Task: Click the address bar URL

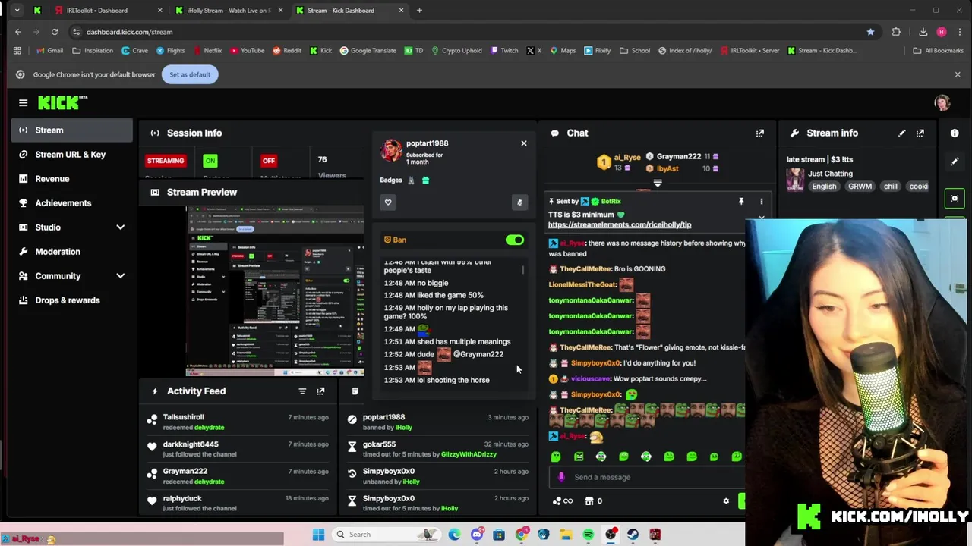Action: tap(130, 32)
